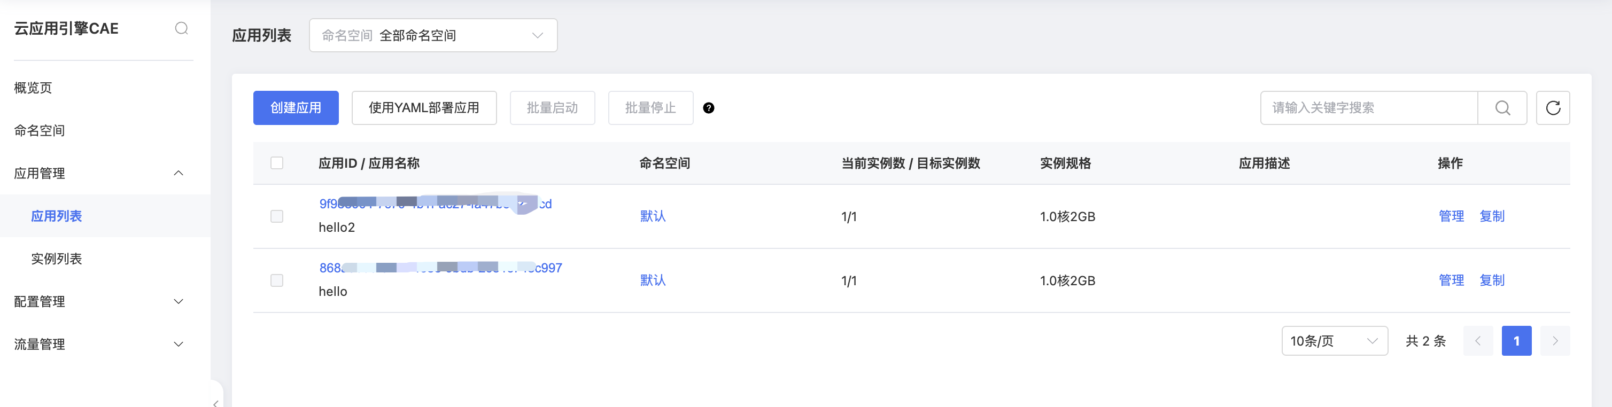This screenshot has height=407, width=1612.
Task: Go to the previous page arrow
Action: point(1478,341)
